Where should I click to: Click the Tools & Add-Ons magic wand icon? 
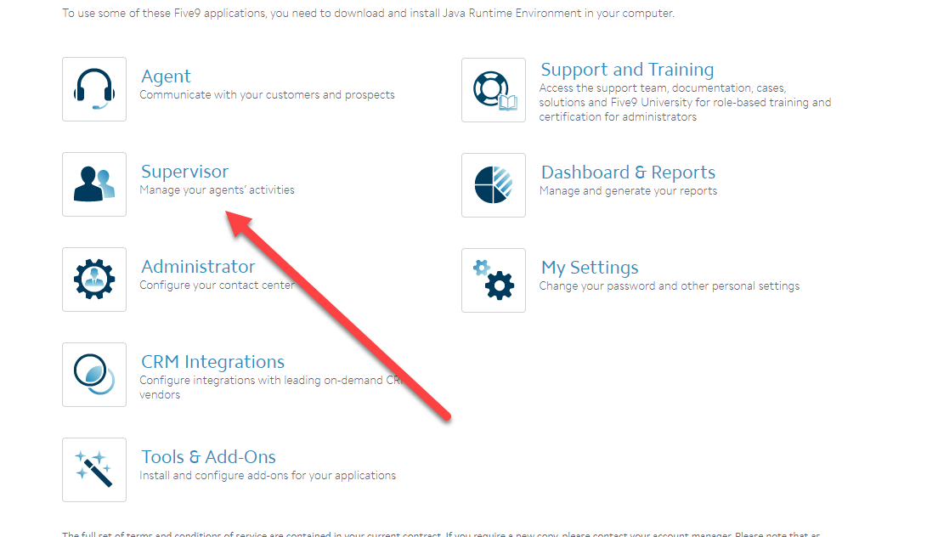(x=94, y=470)
